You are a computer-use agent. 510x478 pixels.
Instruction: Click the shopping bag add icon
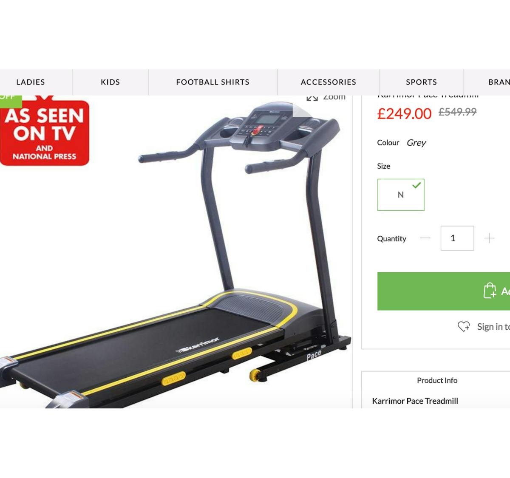[490, 291]
